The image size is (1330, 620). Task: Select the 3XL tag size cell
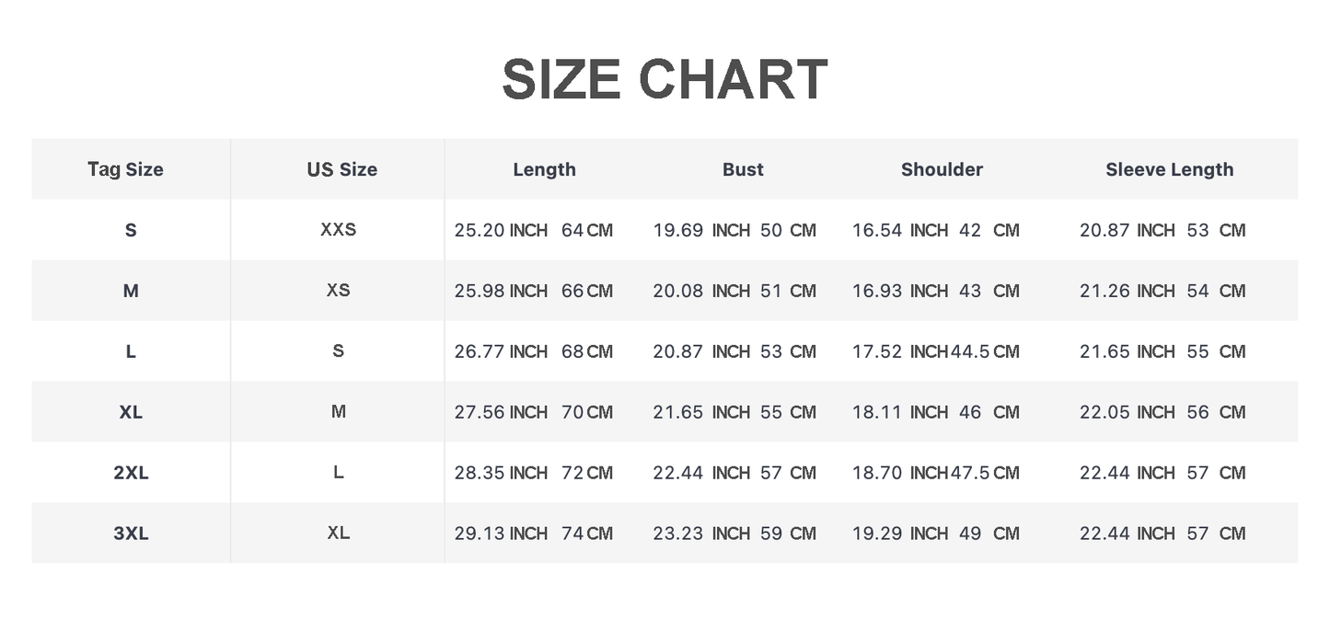[131, 534]
